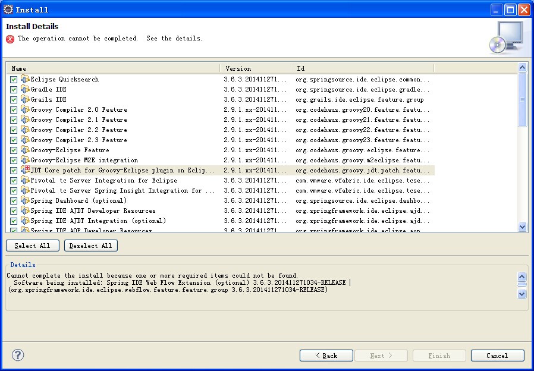Select the Groovy Compiler 2.3 Feature row name
The height and width of the screenshot is (371, 534).
pos(78,140)
